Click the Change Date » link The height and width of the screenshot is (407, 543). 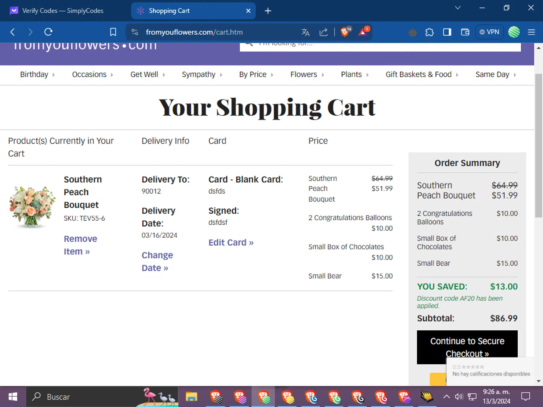pyautogui.click(x=157, y=262)
